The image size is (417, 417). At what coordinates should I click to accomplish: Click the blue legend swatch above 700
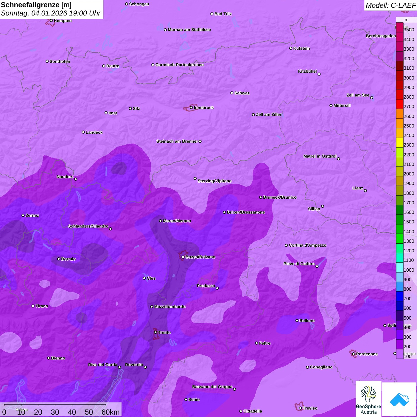point(400,296)
